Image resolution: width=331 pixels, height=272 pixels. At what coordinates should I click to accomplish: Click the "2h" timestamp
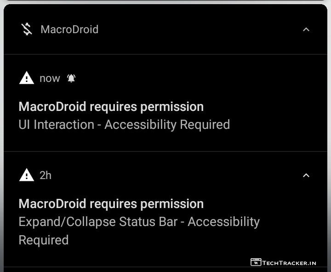[46, 175]
